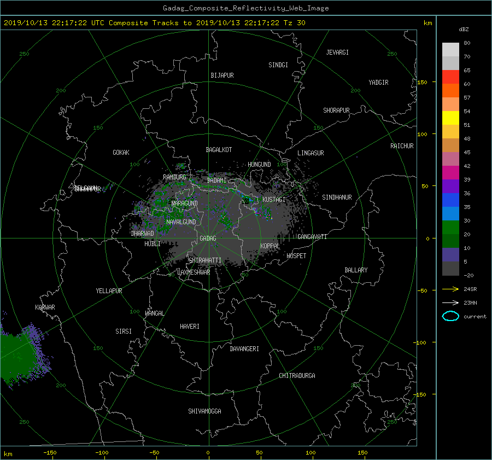Click the SHIRAHATTI place name
This screenshot has width=492, height=460.
pos(205,260)
